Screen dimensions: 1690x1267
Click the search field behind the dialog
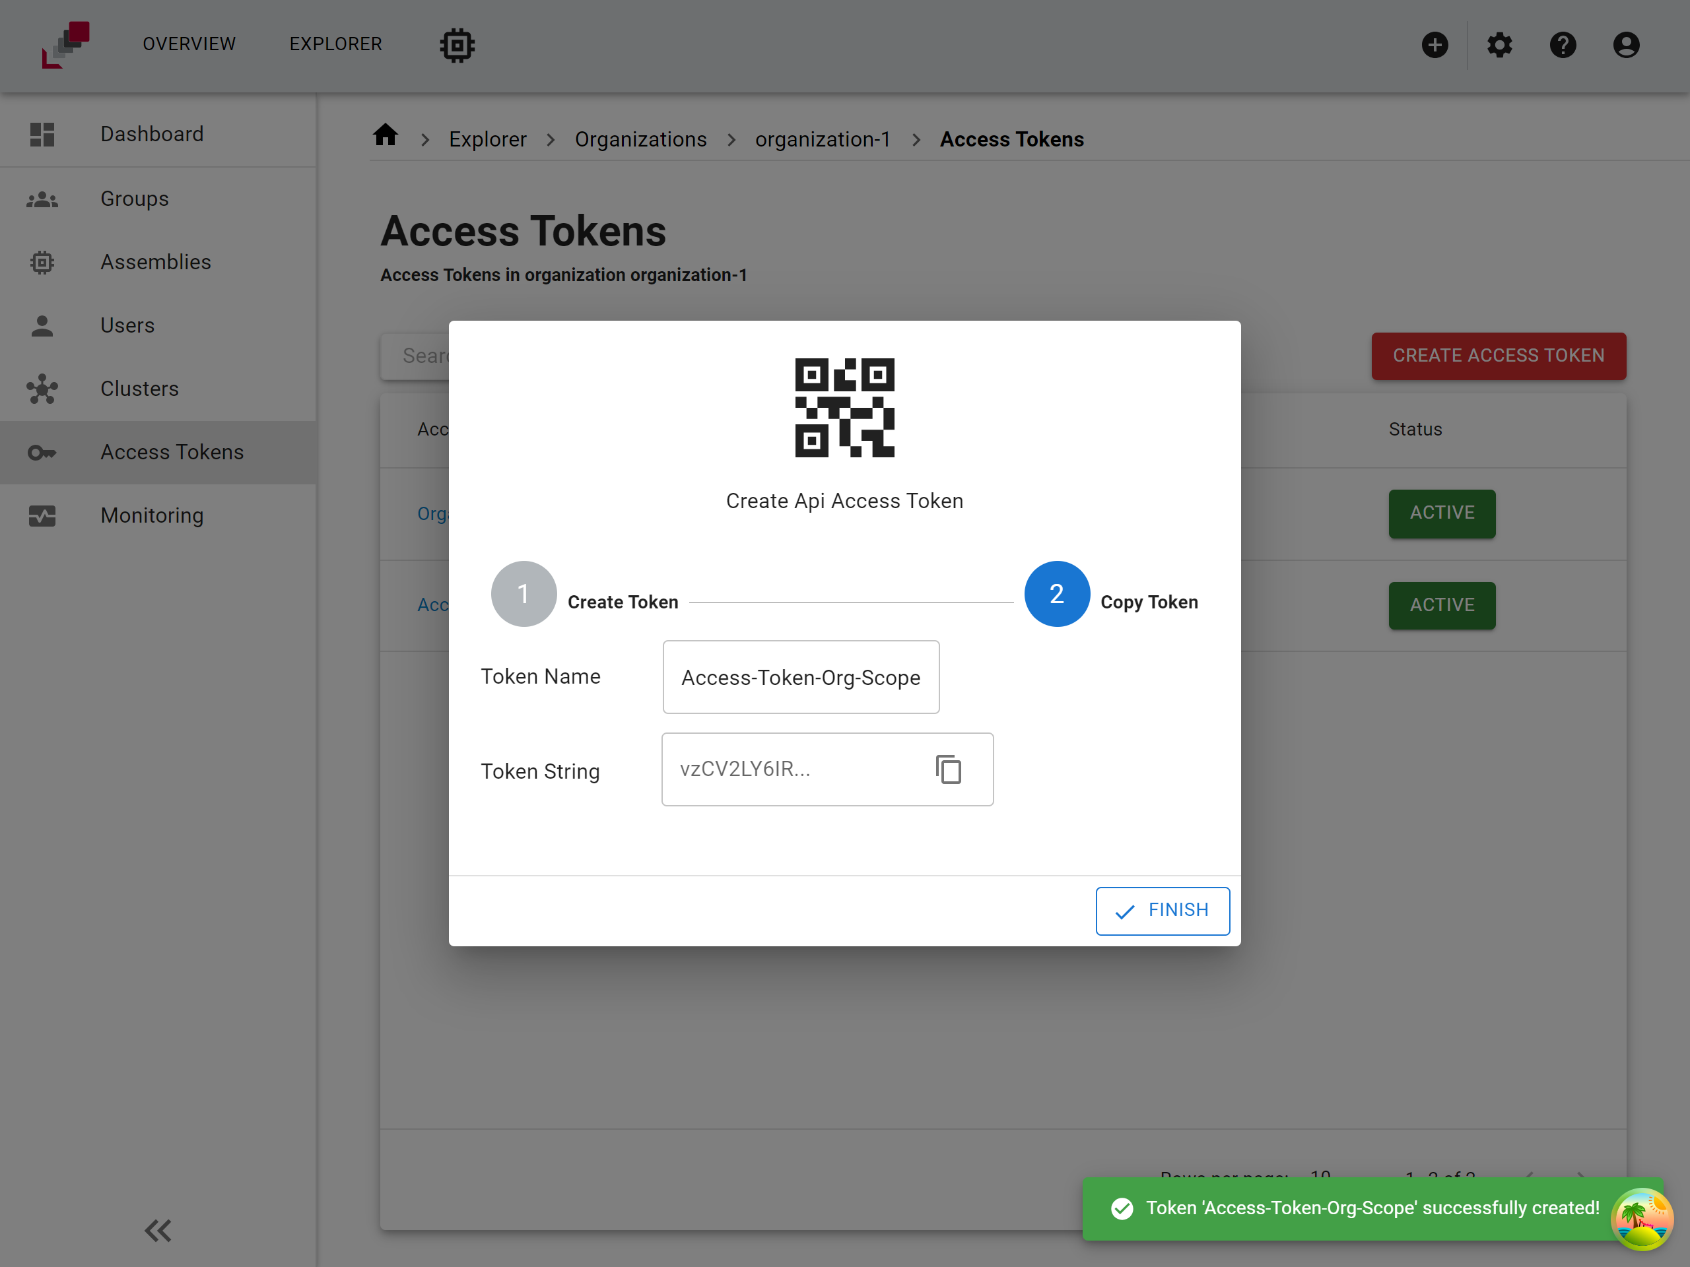415,356
